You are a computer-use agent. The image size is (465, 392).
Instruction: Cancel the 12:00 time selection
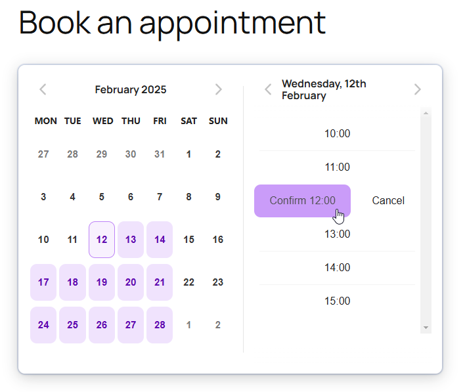[388, 201]
